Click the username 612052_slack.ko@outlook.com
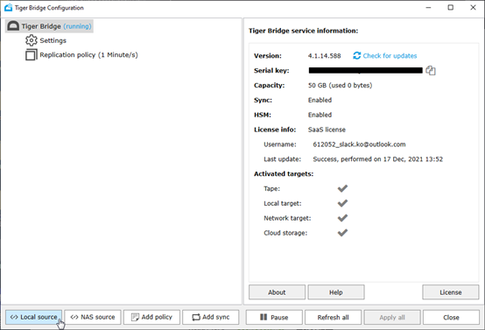This screenshot has width=485, height=330. coord(359,144)
